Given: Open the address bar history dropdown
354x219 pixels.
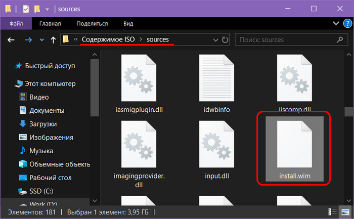Looking at the screenshot, I should pyautogui.click(x=215, y=40).
